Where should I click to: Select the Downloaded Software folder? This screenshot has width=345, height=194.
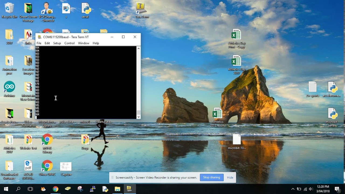(9, 170)
